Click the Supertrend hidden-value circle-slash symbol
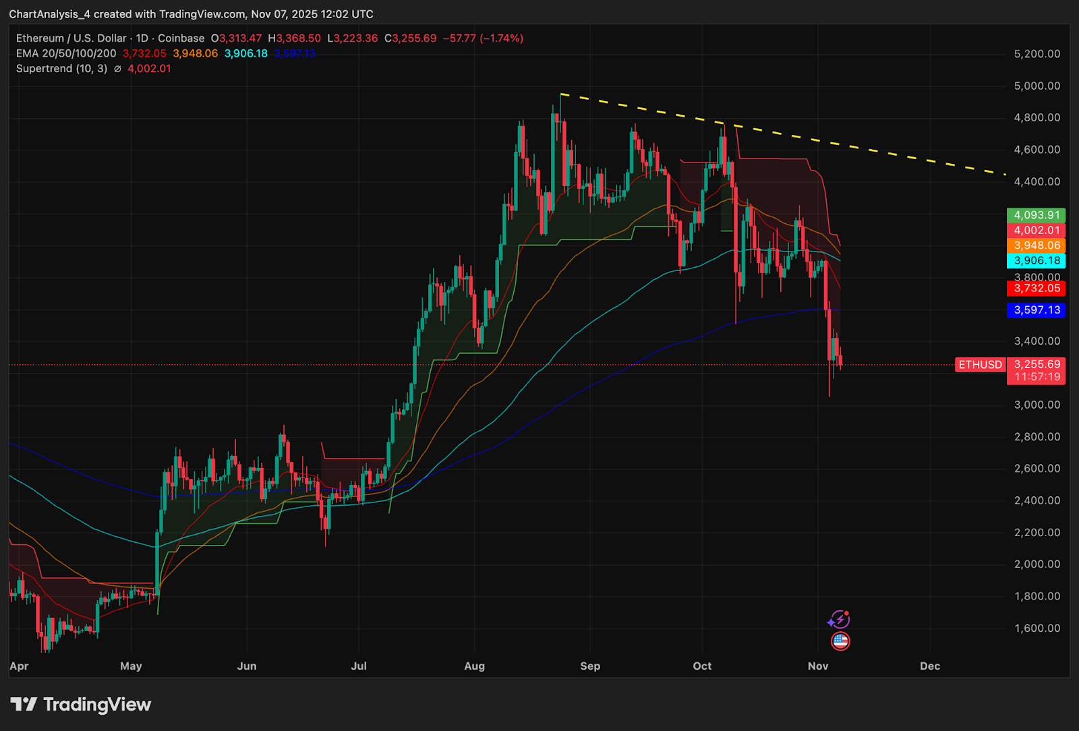 coord(117,69)
